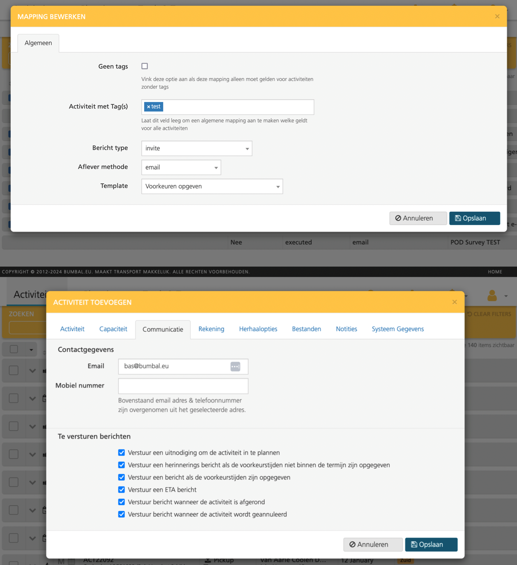The width and height of the screenshot is (517, 565).
Task: Open the user account icon in the header
Action: [492, 296]
